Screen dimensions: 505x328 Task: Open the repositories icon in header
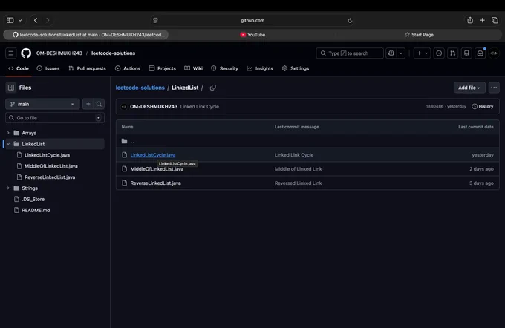click(x=466, y=53)
